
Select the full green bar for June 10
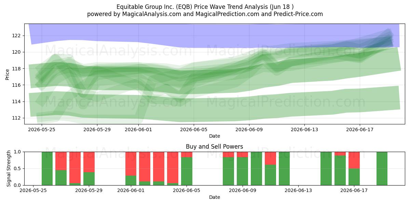pyautogui.click(x=256, y=168)
